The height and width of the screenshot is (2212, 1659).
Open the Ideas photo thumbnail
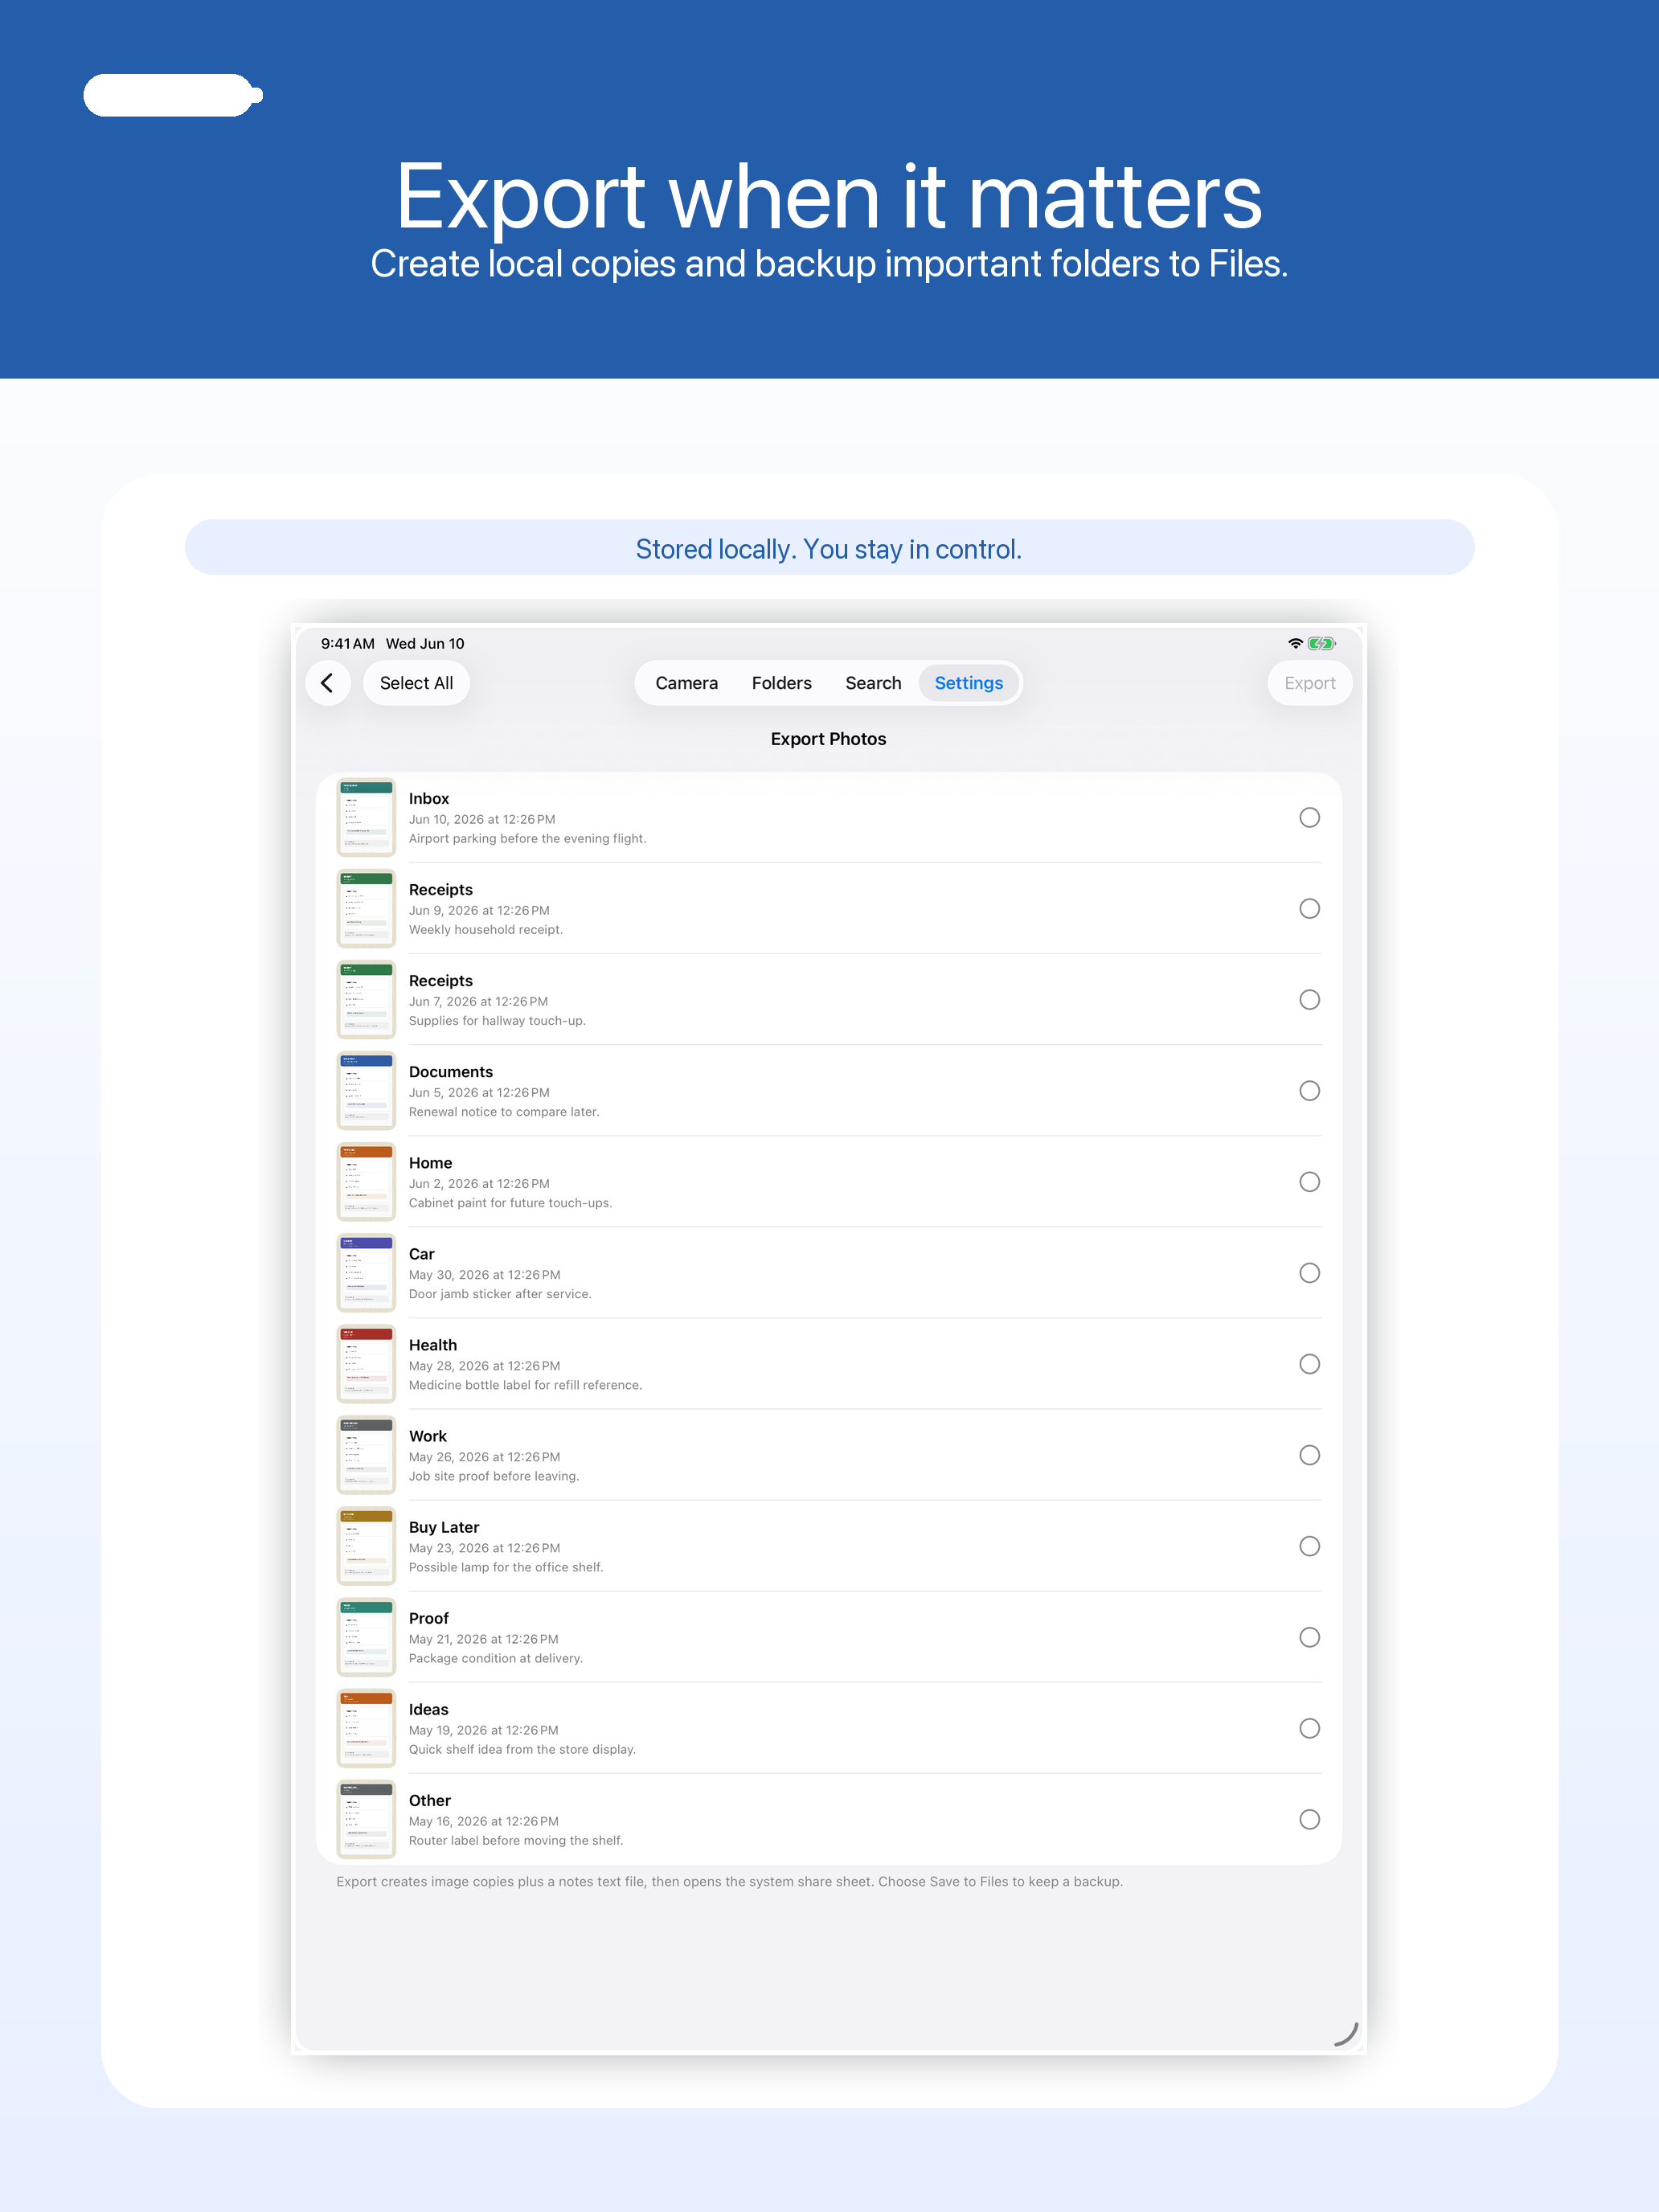pos(366,1727)
